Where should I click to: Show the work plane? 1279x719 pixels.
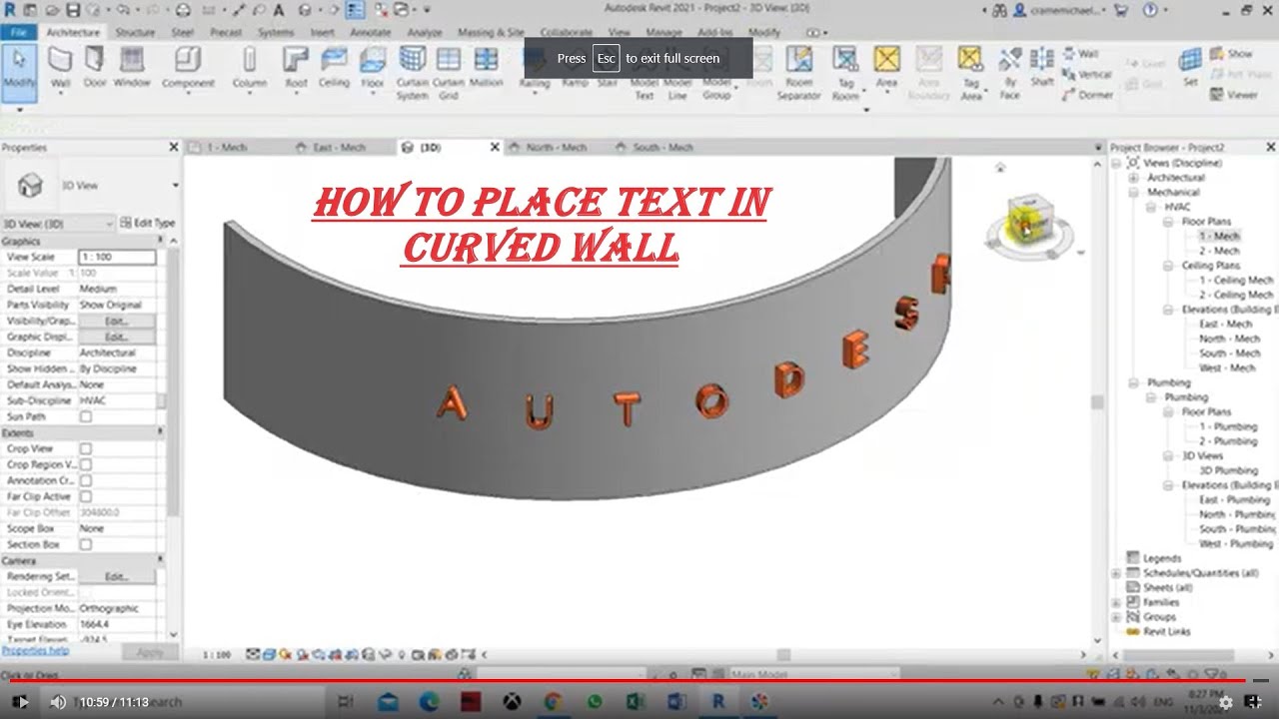pos(1231,54)
